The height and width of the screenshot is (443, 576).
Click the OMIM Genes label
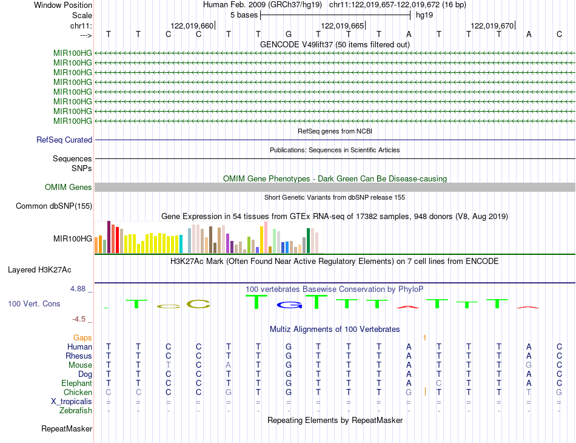[69, 187]
